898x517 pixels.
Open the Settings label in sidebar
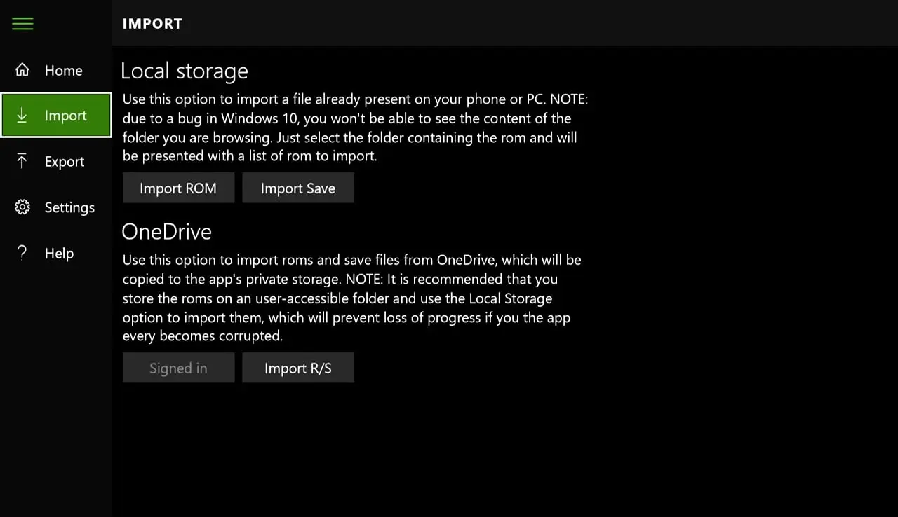pyautogui.click(x=69, y=207)
